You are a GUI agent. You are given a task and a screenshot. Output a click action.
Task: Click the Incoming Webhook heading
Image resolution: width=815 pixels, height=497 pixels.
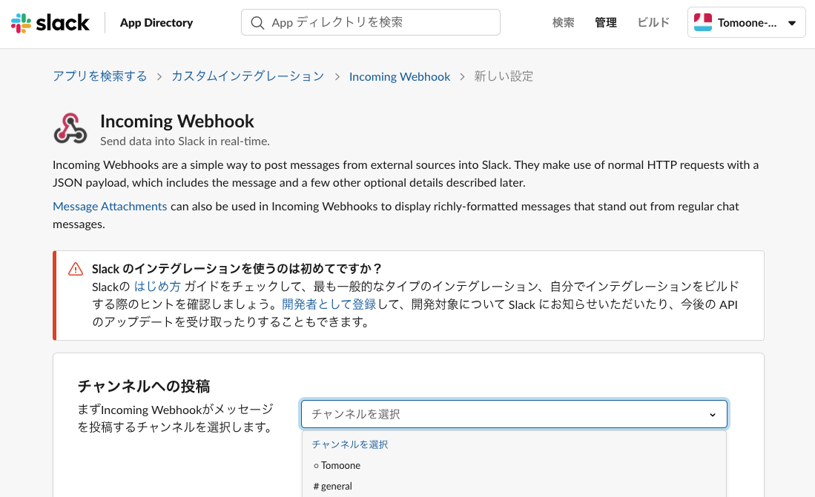(177, 121)
